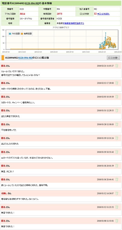
Task: Click trash icon on 2016/01/19 10:53:42 comment
Action: point(117,152)
